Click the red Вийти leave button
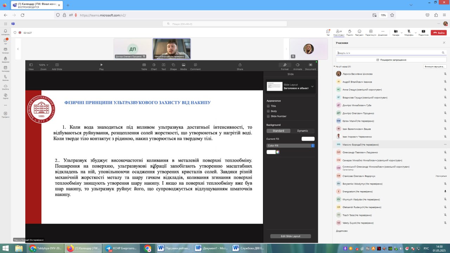This screenshot has height=253, width=450. (x=438, y=33)
